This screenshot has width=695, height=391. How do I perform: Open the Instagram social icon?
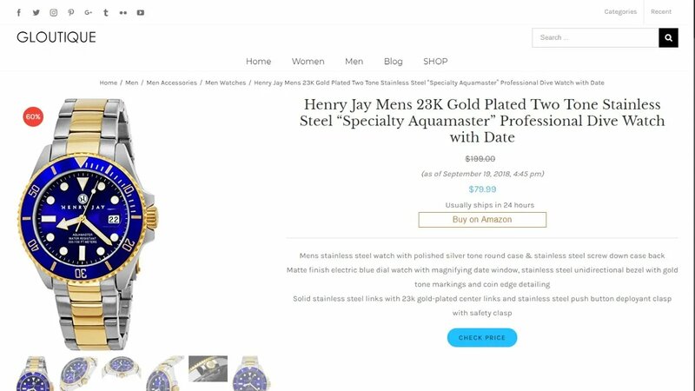tap(53, 12)
